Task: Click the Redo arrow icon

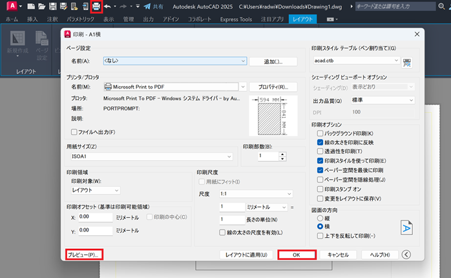Action: (x=123, y=6)
